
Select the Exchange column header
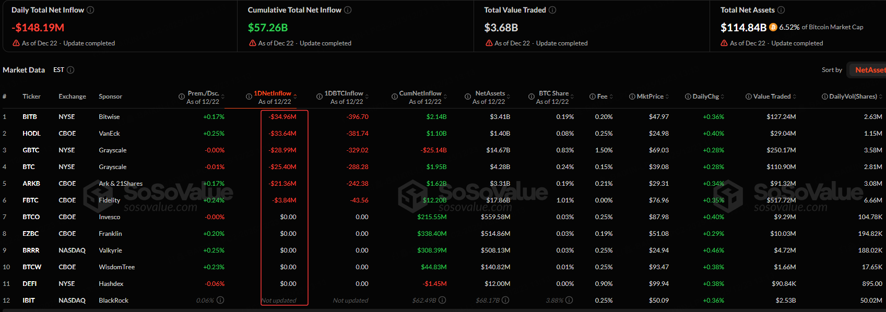(x=72, y=97)
